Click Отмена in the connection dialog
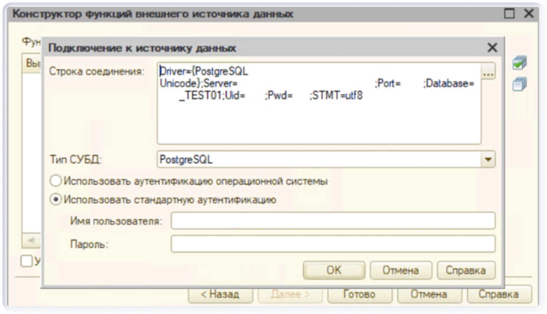 coord(400,271)
